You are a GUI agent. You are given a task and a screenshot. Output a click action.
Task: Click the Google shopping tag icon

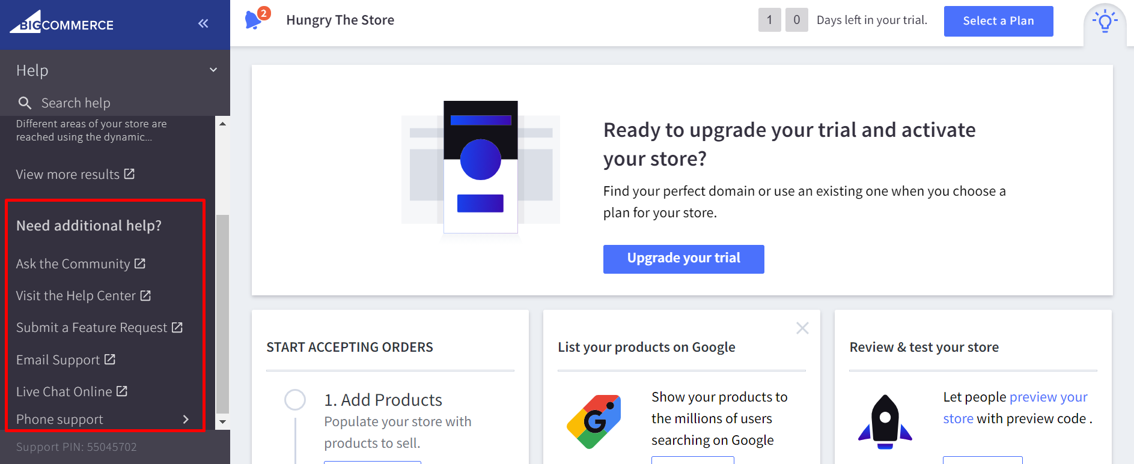coord(594,421)
